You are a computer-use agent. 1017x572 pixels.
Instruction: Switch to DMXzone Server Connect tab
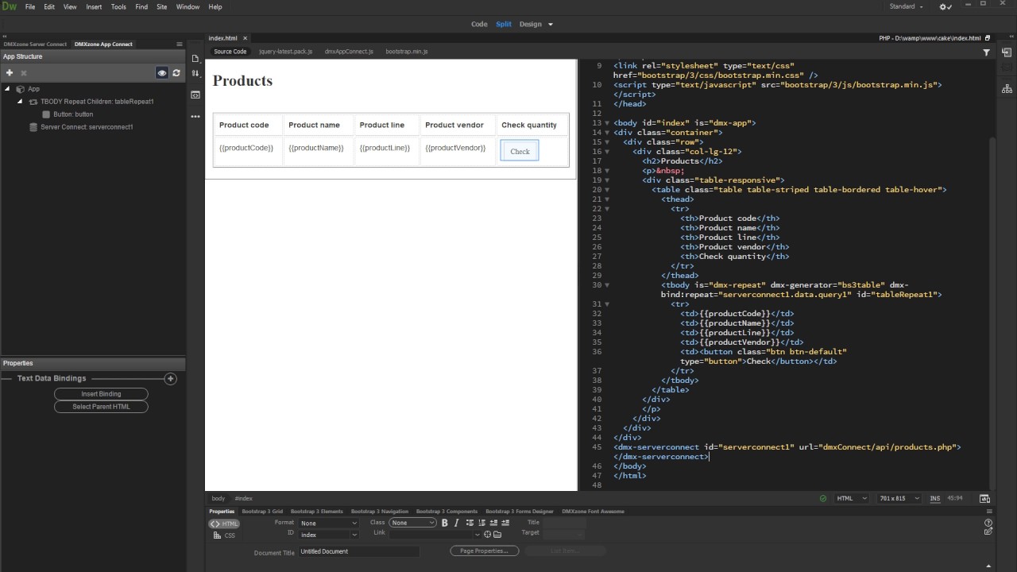35,44
